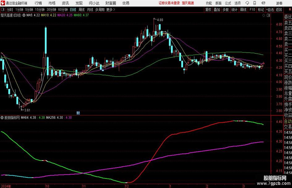Open the 交易 menu
The width and height of the screenshot is (292, 188).
pos(126,3)
